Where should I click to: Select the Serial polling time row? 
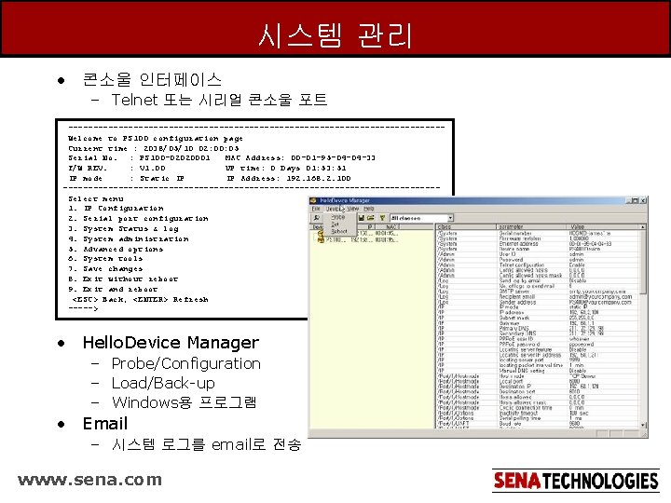pos(539,418)
